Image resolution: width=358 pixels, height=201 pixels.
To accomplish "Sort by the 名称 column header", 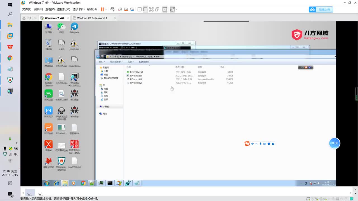I will (129, 67).
